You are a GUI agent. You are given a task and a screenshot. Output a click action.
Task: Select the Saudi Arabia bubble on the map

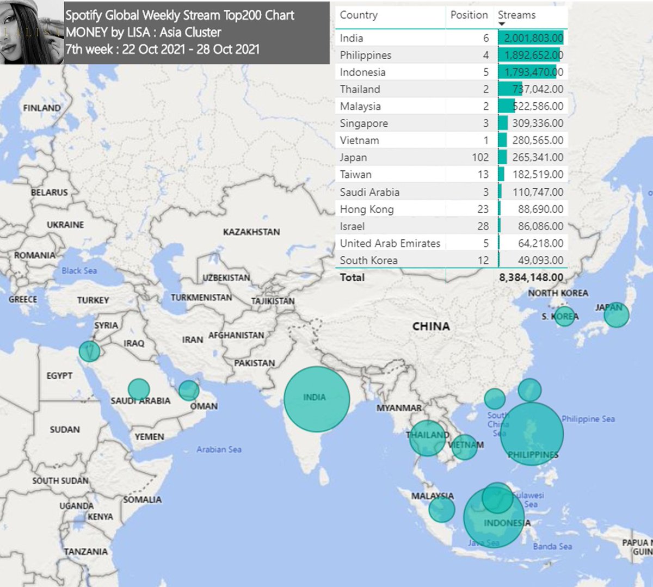139,390
